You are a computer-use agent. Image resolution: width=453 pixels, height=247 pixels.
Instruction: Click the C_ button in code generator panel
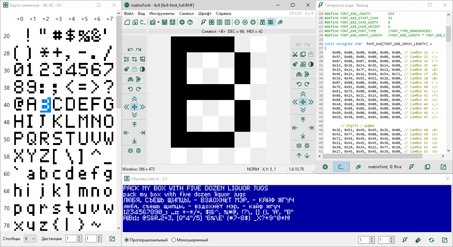click(x=341, y=167)
